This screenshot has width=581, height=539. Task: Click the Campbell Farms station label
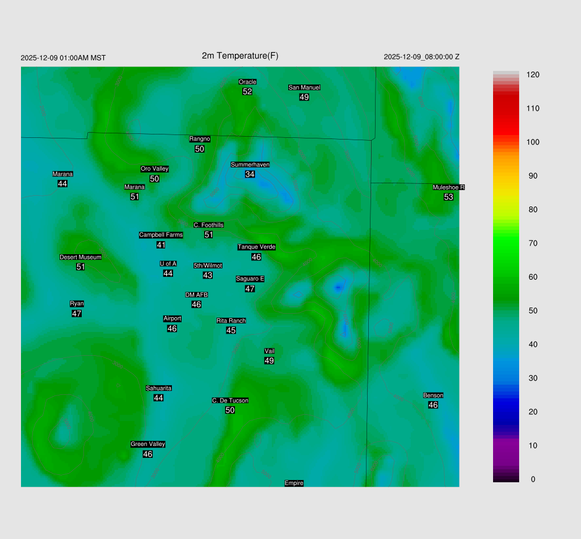[161, 235]
